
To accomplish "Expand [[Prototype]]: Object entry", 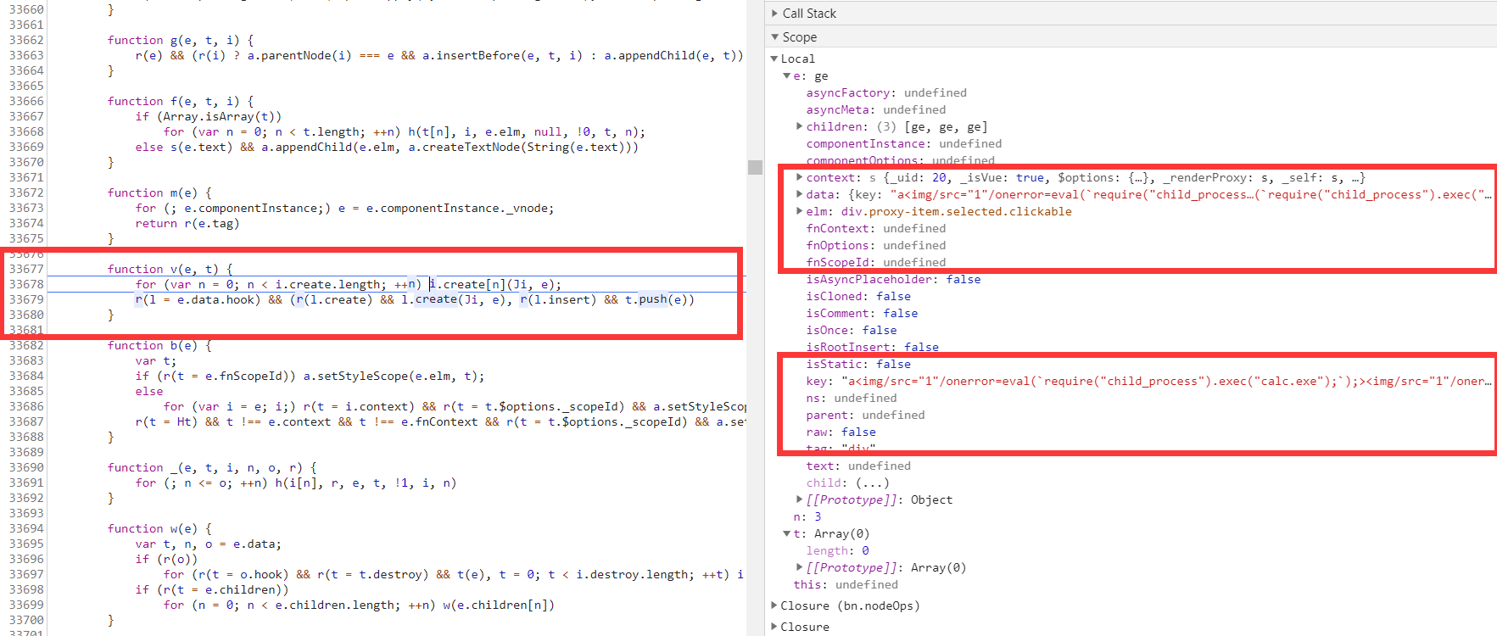I will pyautogui.click(x=799, y=499).
